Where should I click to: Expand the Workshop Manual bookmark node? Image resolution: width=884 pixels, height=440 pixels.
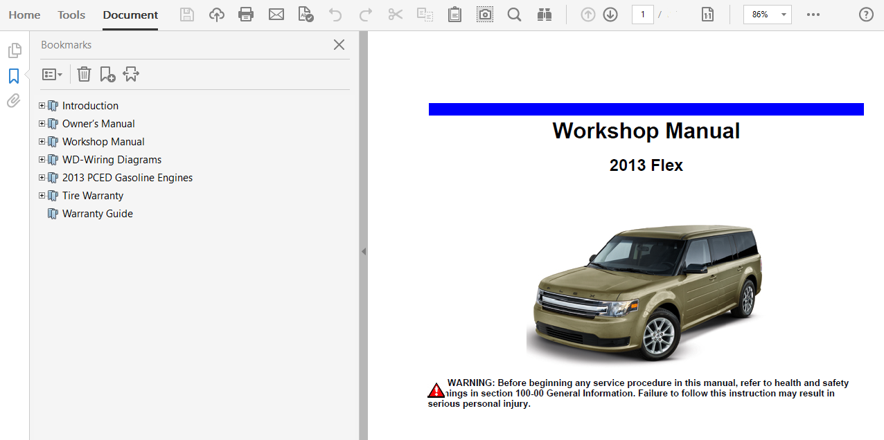pos(42,142)
